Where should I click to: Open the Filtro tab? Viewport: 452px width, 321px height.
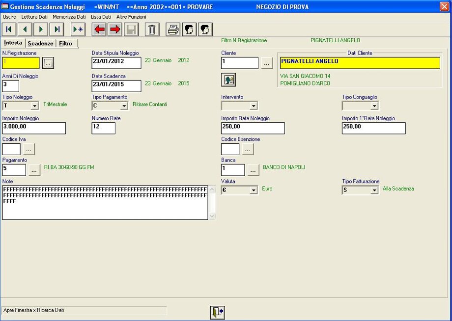pyautogui.click(x=65, y=44)
